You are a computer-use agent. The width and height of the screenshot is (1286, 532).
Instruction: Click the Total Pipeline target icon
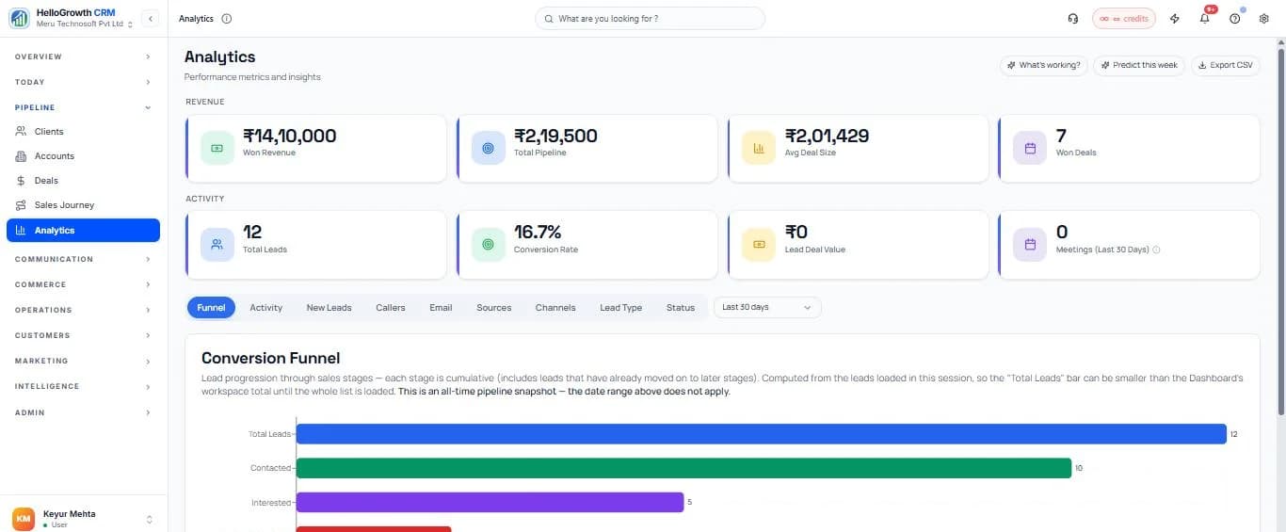point(488,149)
